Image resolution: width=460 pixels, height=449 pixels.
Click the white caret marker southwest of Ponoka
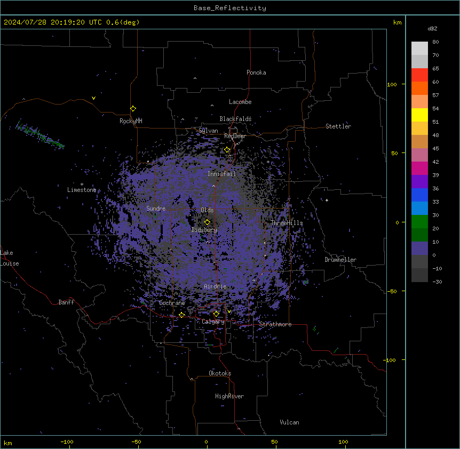[195, 78]
